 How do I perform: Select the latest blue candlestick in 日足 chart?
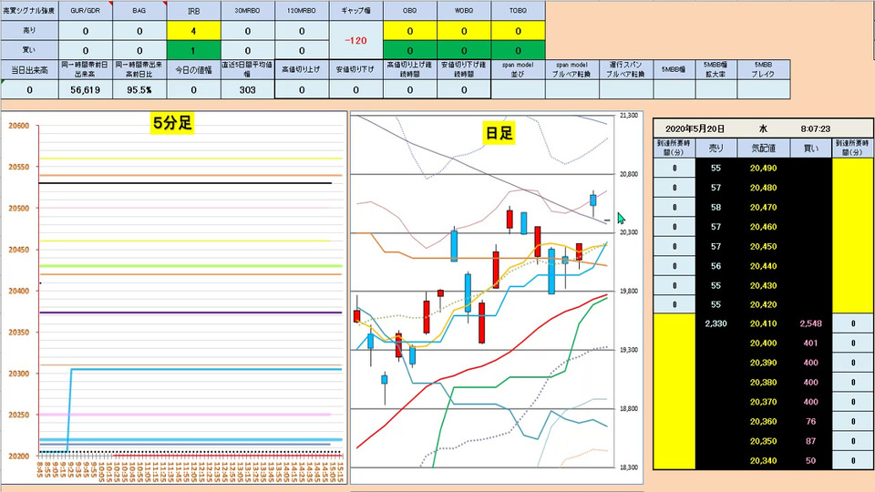593,200
